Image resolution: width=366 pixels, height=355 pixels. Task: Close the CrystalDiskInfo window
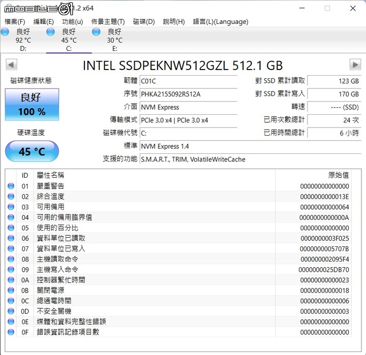click(x=353, y=8)
